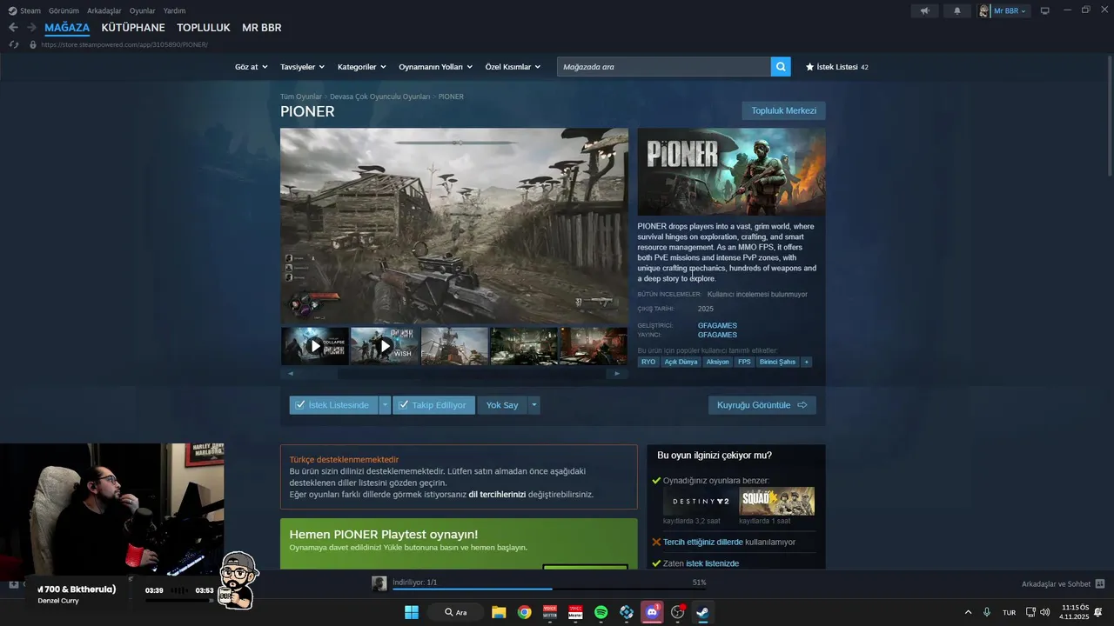Open the Arkadaşlar menu
The image size is (1114, 626).
[x=104, y=10]
